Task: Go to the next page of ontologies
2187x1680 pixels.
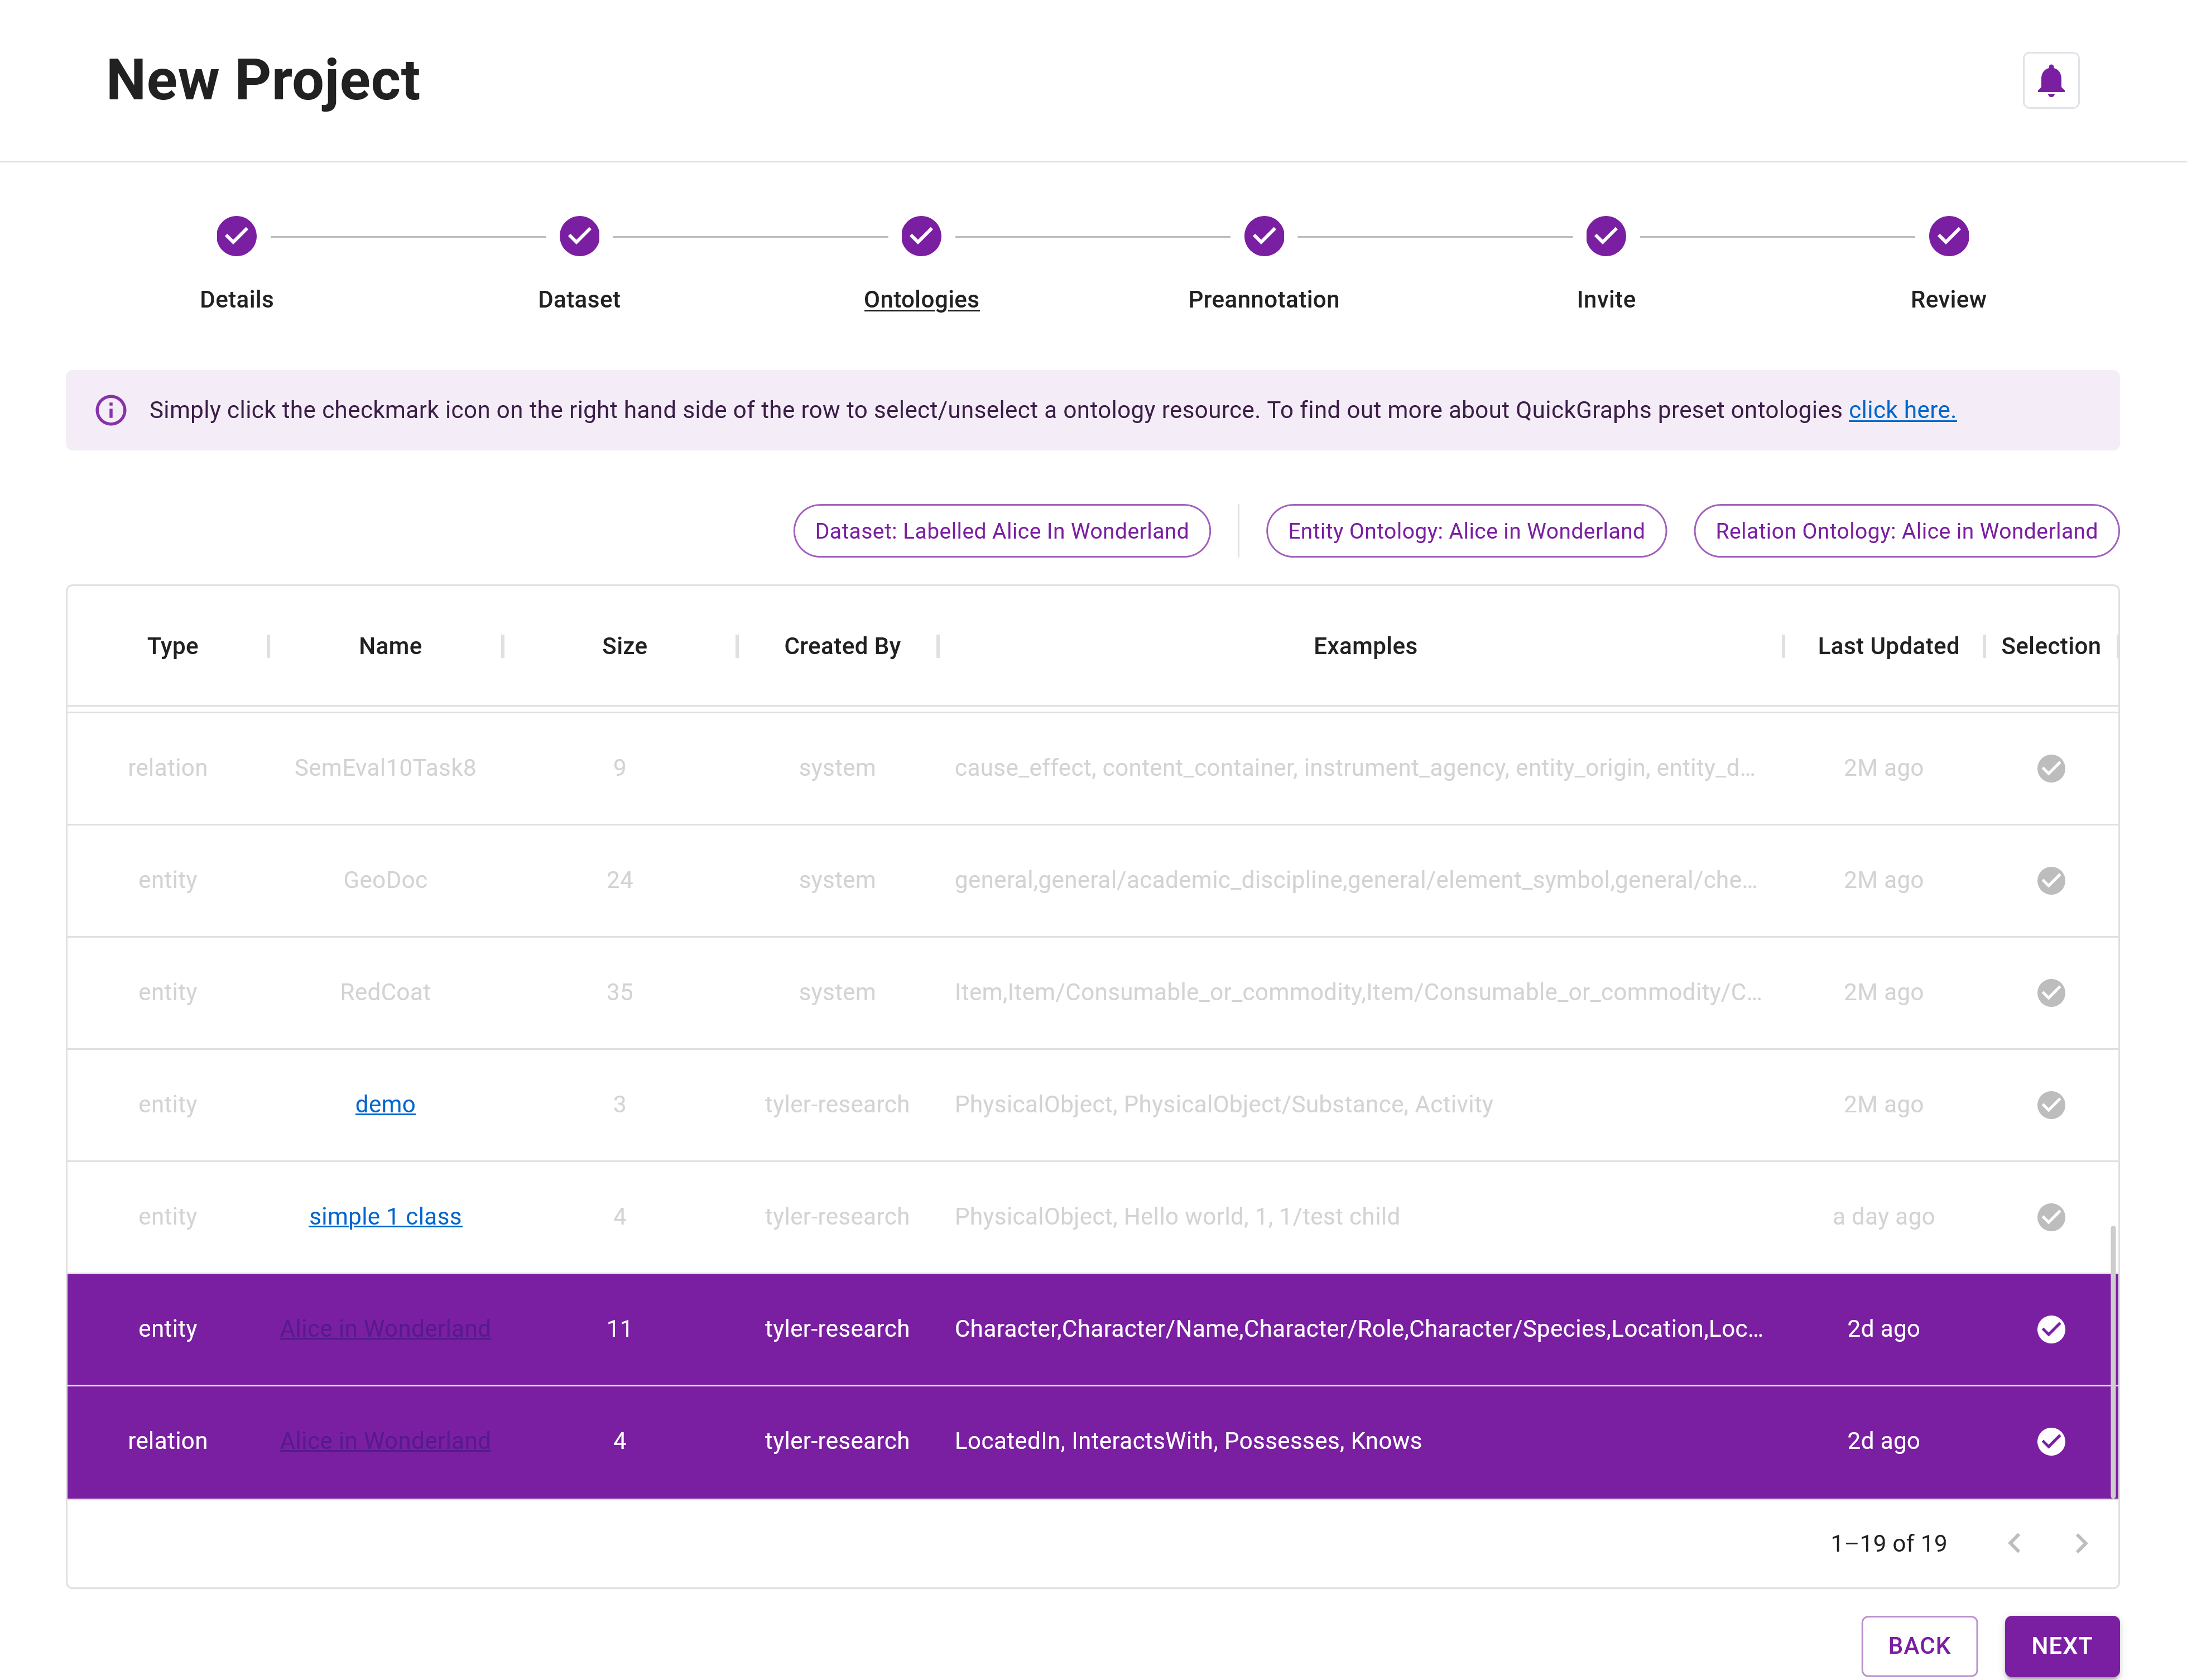Action: click(2082, 1543)
